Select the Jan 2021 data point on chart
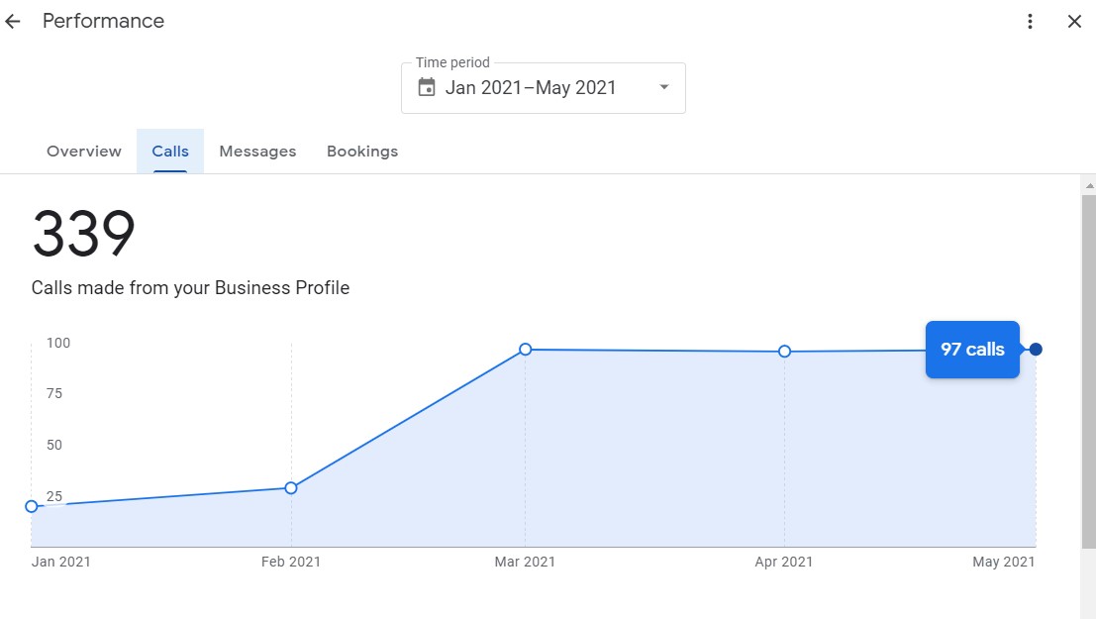Screen dimensions: 1096x619 click(32, 506)
